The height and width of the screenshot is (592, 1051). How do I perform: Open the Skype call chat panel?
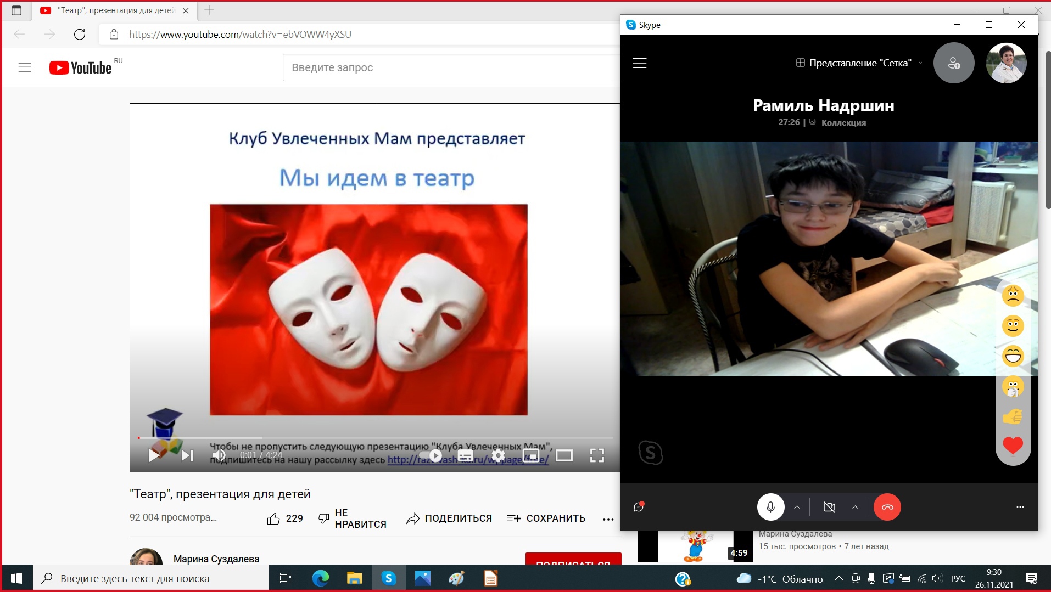[x=639, y=507]
